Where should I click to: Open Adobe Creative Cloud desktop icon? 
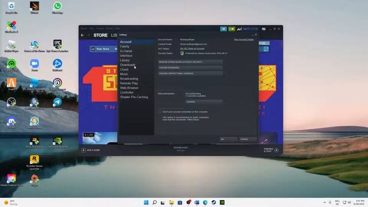pyautogui.click(x=11, y=180)
